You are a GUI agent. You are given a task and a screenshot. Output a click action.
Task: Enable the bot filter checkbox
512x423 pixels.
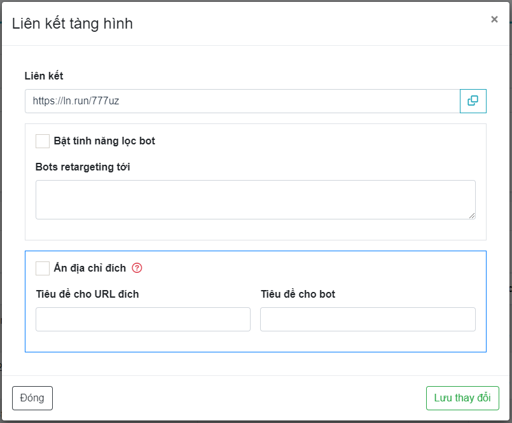[43, 141]
